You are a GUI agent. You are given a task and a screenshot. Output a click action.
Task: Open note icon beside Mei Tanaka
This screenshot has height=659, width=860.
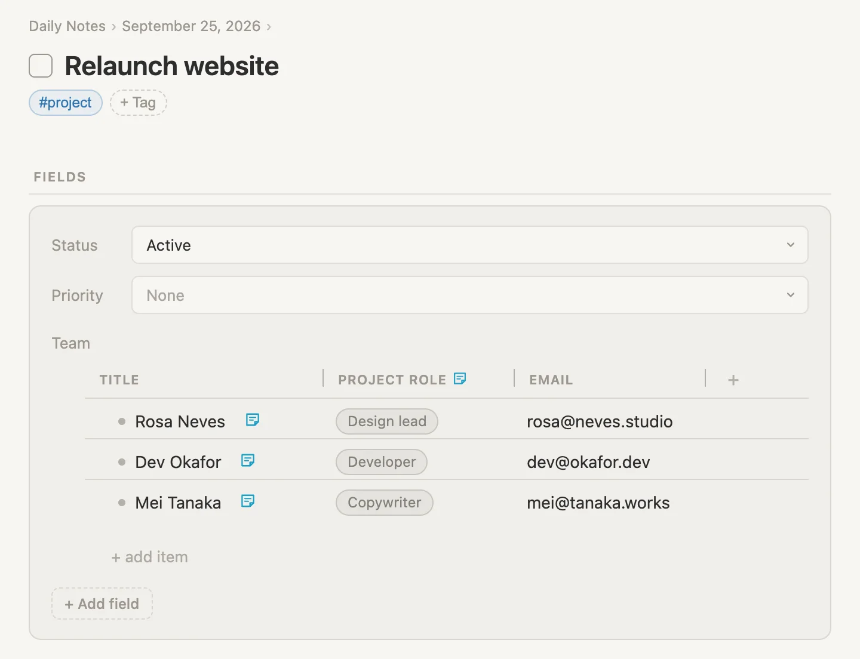pos(248,501)
